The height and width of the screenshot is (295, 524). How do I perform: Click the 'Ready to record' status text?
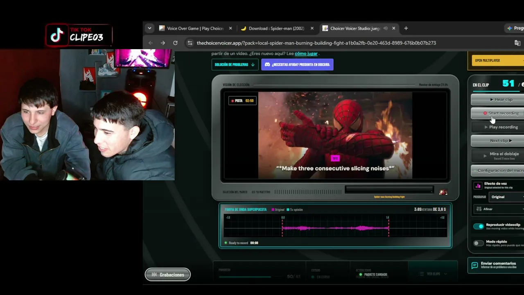239,243
